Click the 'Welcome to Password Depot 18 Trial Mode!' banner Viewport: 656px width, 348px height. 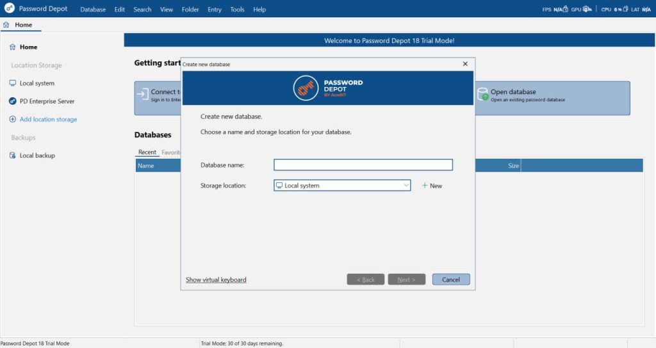pos(389,40)
